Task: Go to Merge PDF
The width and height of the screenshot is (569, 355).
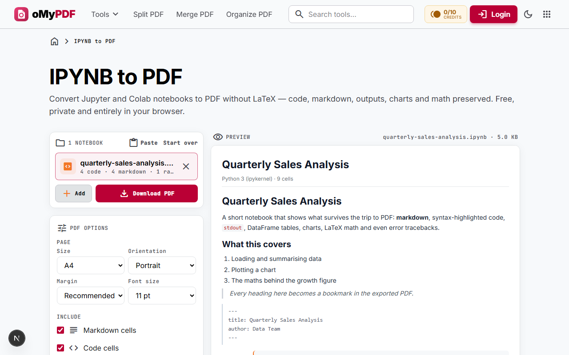Action: pos(195,14)
